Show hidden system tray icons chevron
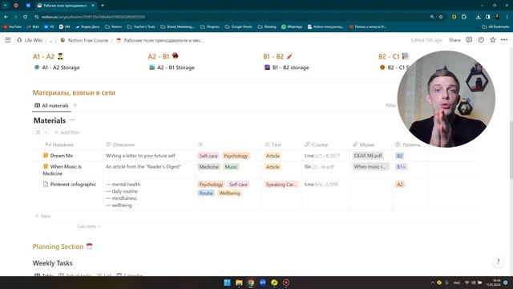The image size is (513, 289). [433, 283]
